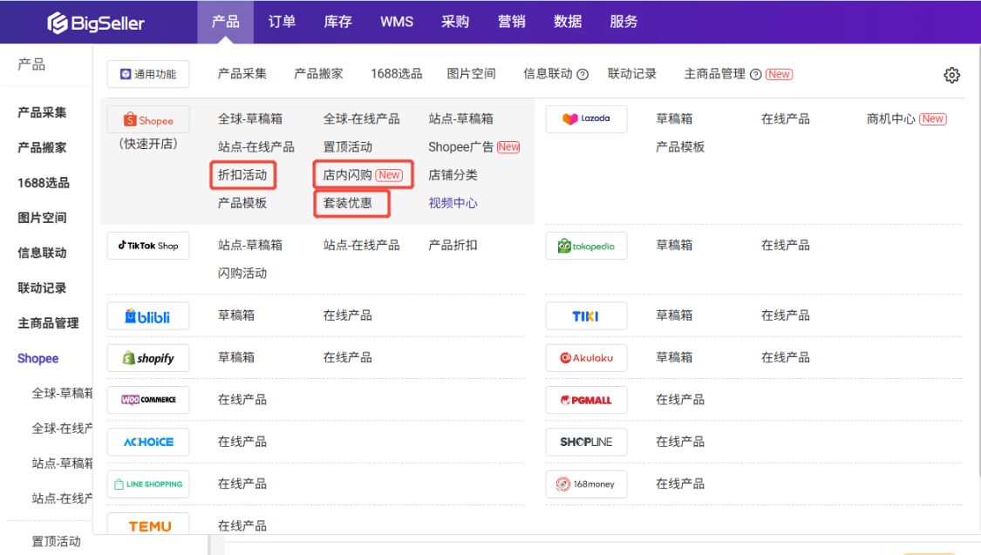Screen dimensions: 981x555
Task: Select 置顶活动 in the left sidebar
Action: tap(57, 541)
